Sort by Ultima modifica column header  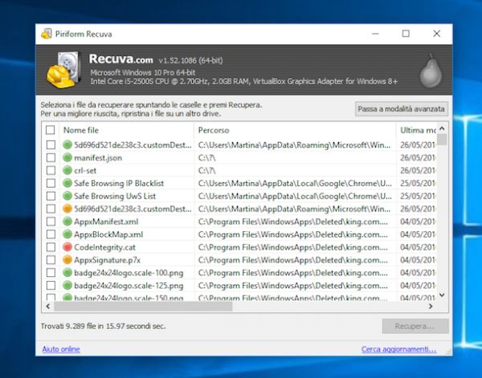[x=418, y=130]
